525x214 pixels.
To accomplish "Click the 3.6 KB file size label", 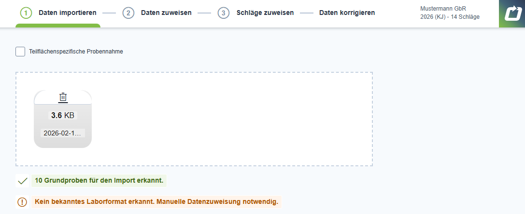I will click(63, 116).
